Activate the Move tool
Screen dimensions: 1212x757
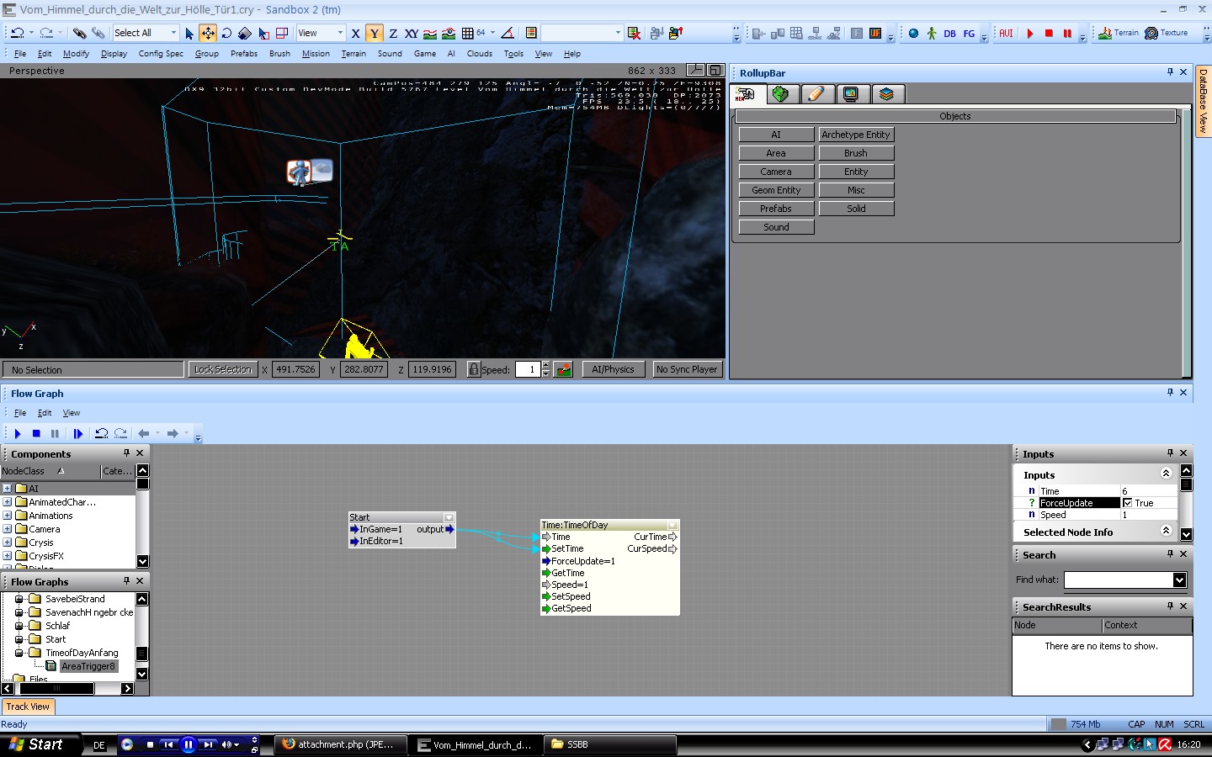coord(208,33)
